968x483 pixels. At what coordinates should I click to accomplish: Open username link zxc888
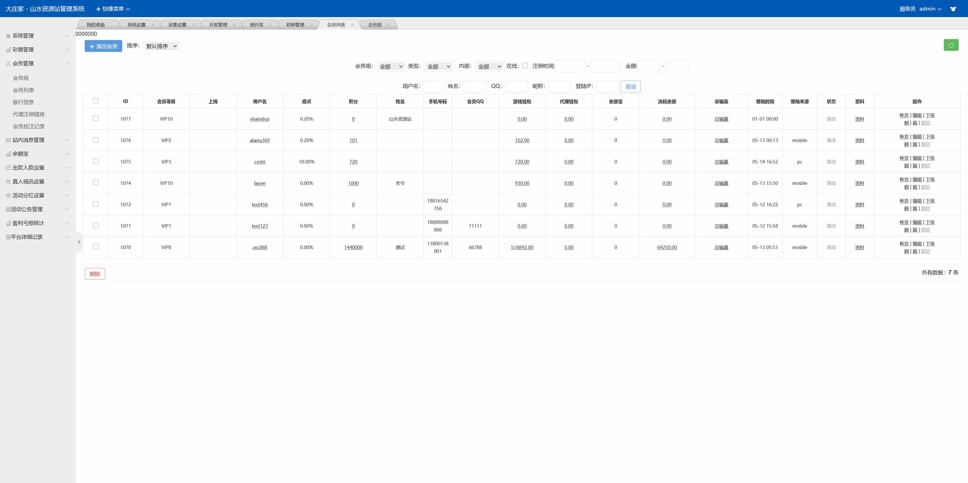tap(260, 247)
